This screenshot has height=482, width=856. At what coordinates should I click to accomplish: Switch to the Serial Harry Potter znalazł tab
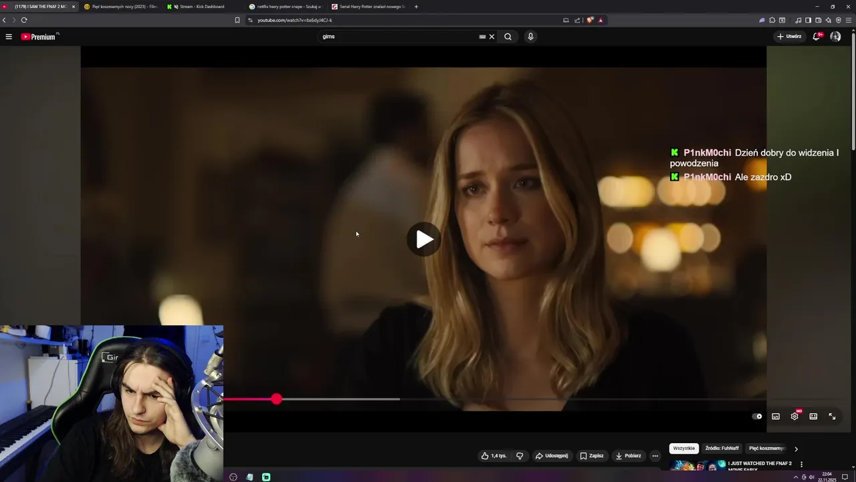tap(368, 7)
